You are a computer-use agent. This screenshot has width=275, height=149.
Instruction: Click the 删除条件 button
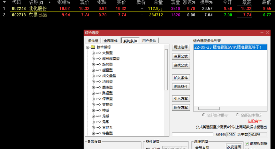[181, 87]
